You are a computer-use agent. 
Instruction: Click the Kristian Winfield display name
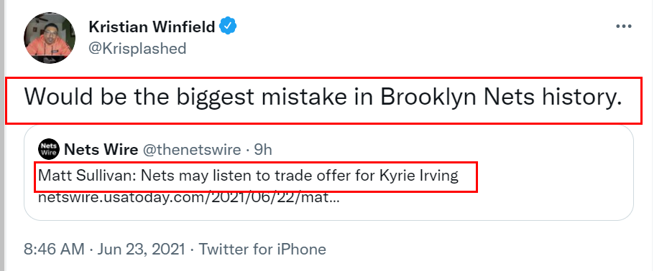click(x=152, y=27)
